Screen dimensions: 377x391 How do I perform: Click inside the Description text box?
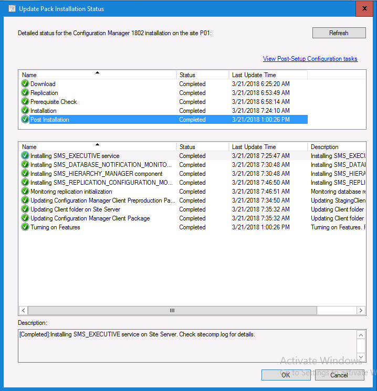(x=187, y=346)
